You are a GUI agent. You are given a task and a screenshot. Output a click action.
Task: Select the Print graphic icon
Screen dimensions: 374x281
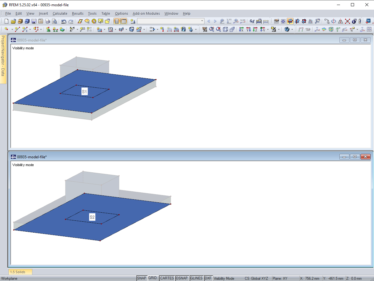47,21
